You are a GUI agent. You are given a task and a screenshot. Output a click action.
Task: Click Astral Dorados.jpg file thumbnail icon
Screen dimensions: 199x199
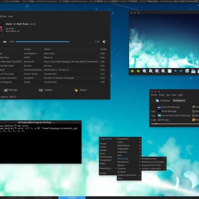point(159,107)
